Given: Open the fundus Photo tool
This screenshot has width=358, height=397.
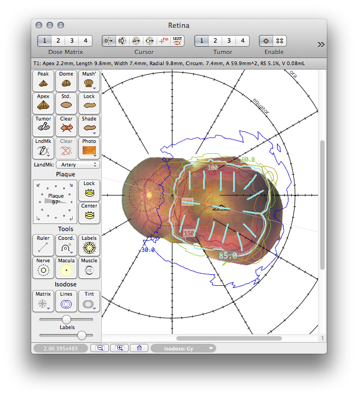Looking at the screenshot, I should coord(89,148).
